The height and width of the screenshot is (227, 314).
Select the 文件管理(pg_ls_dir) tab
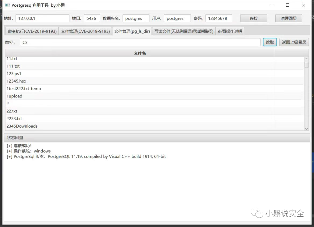132,31
